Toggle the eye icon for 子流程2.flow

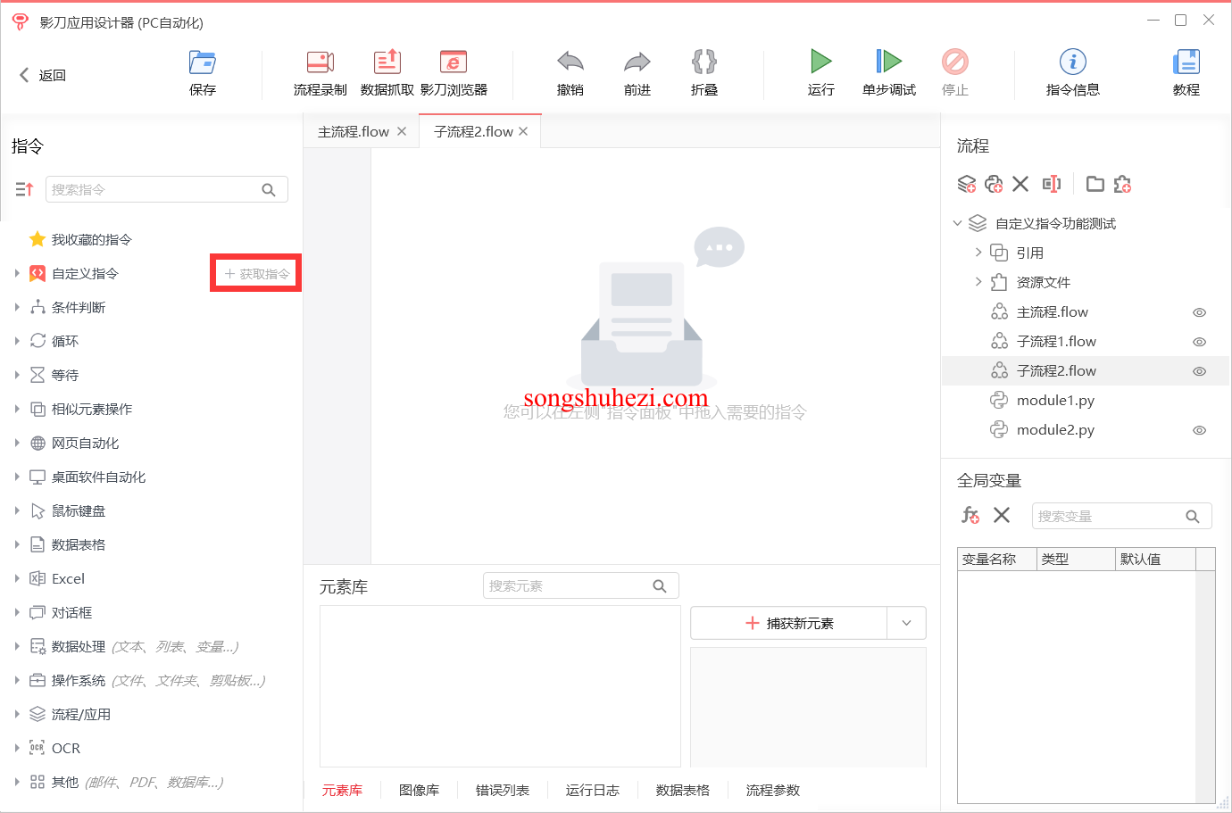point(1200,371)
